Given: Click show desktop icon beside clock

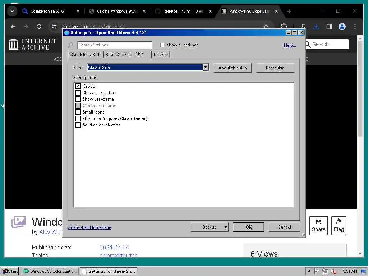Looking at the screenshot, I should coord(364,272).
